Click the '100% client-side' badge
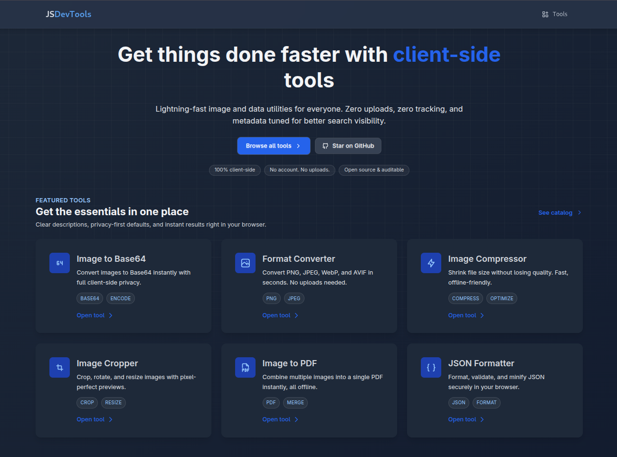The width and height of the screenshot is (617, 457). [235, 170]
